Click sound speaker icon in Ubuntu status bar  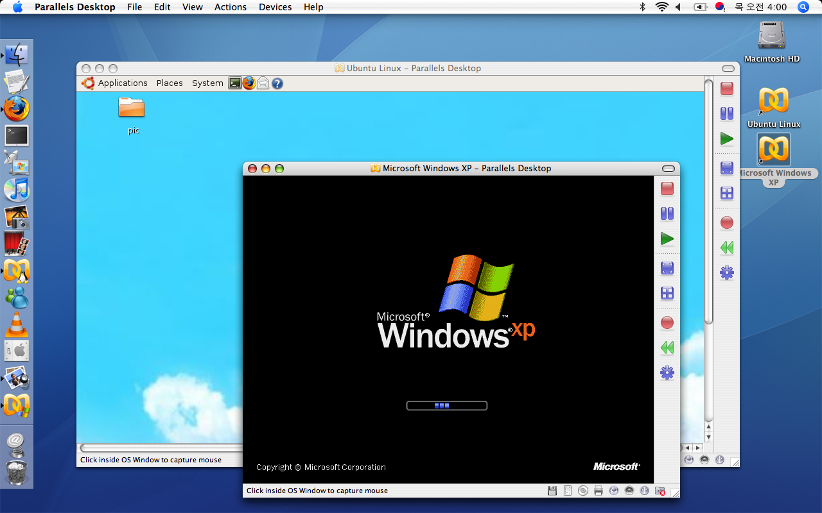point(704,460)
